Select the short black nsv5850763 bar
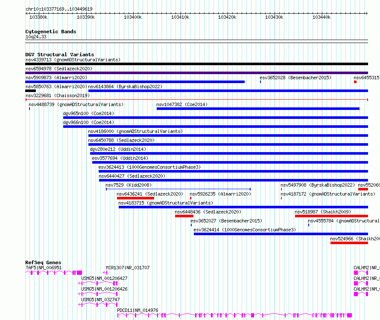The height and width of the screenshot is (320, 380). pos(31,91)
